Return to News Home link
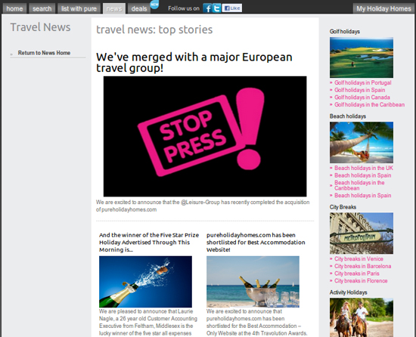This screenshot has height=337, width=416. [44, 53]
